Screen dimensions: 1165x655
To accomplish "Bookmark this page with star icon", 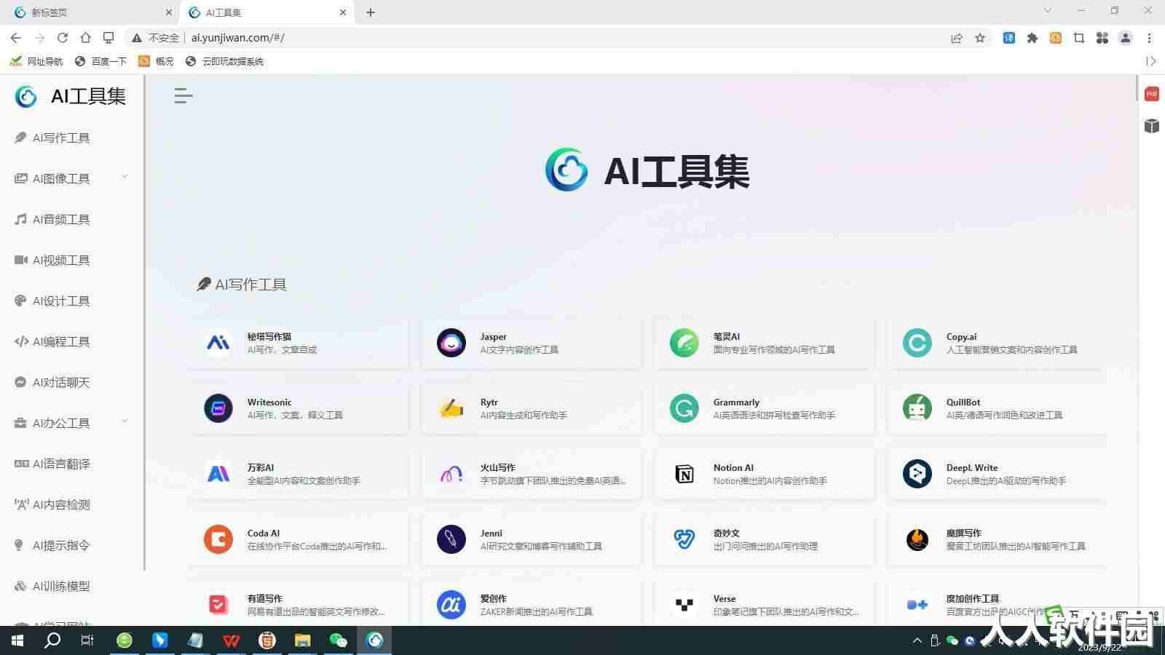I will pyautogui.click(x=980, y=38).
